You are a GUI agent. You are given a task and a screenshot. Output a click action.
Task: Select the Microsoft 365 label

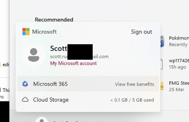50,84
